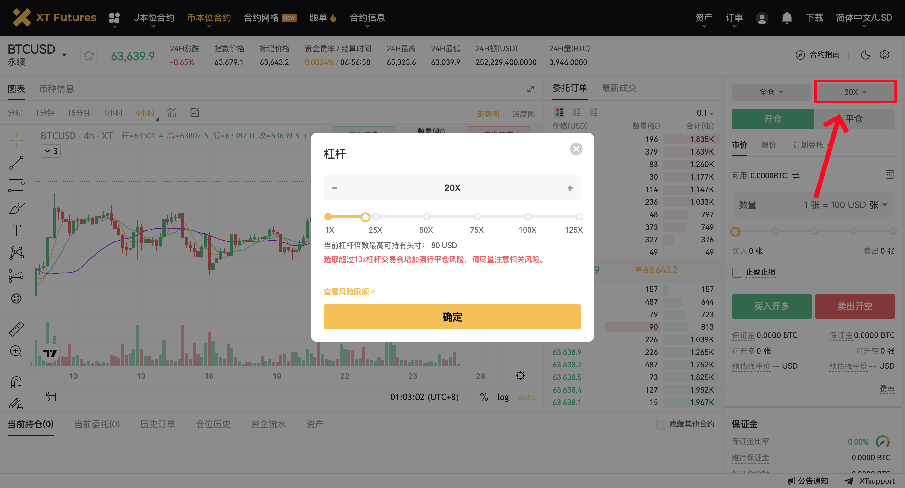Toggle 隐藏其他合约 checkbox
This screenshot has height=488, width=905.
661,424
